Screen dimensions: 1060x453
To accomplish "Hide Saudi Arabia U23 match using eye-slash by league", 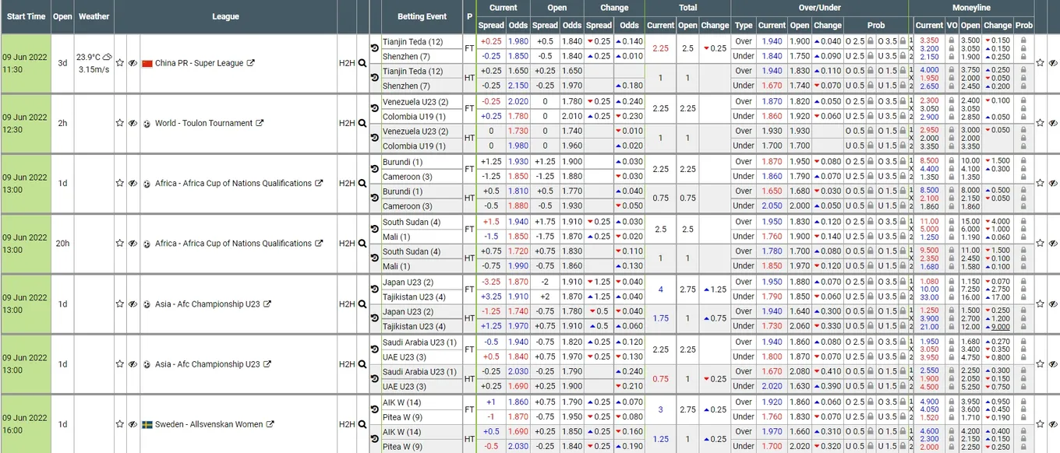I will [133, 364].
